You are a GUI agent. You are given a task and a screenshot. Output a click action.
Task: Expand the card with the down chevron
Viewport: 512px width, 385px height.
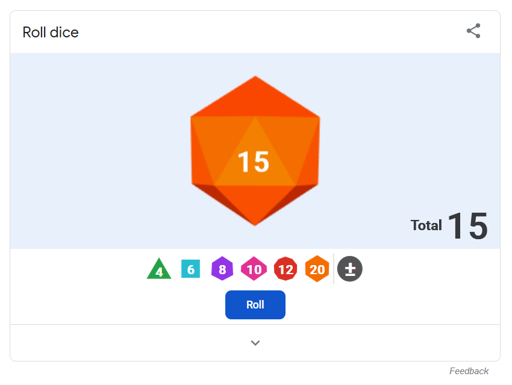tap(255, 343)
